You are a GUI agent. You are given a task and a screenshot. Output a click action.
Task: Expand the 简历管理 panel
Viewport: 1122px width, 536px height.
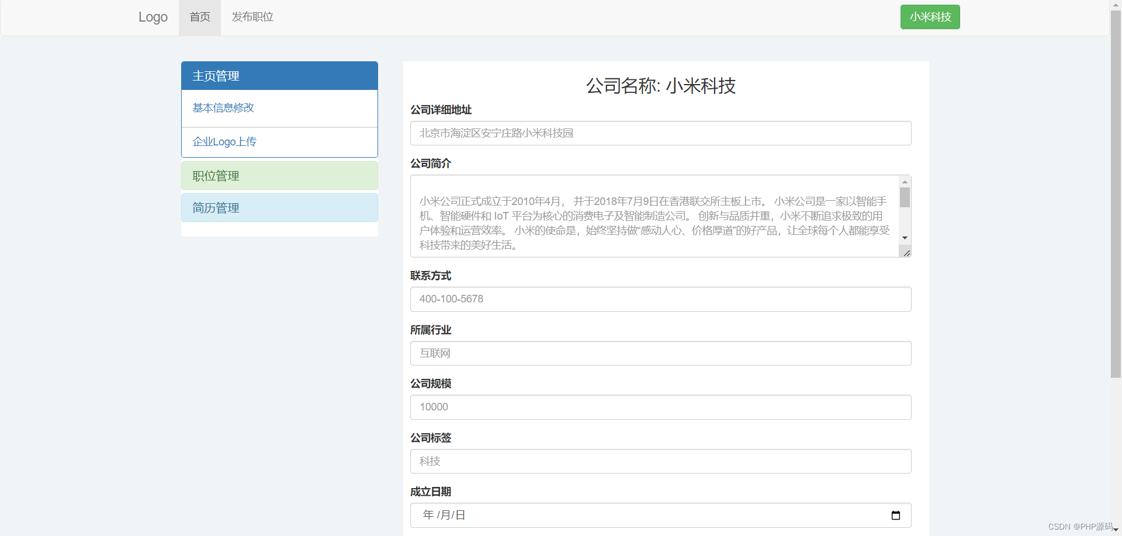click(279, 208)
